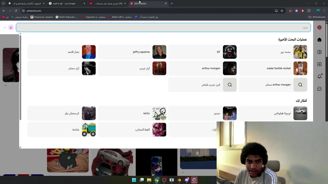Select recent search 67
This screenshot has height=184, width=328.
(202, 52)
